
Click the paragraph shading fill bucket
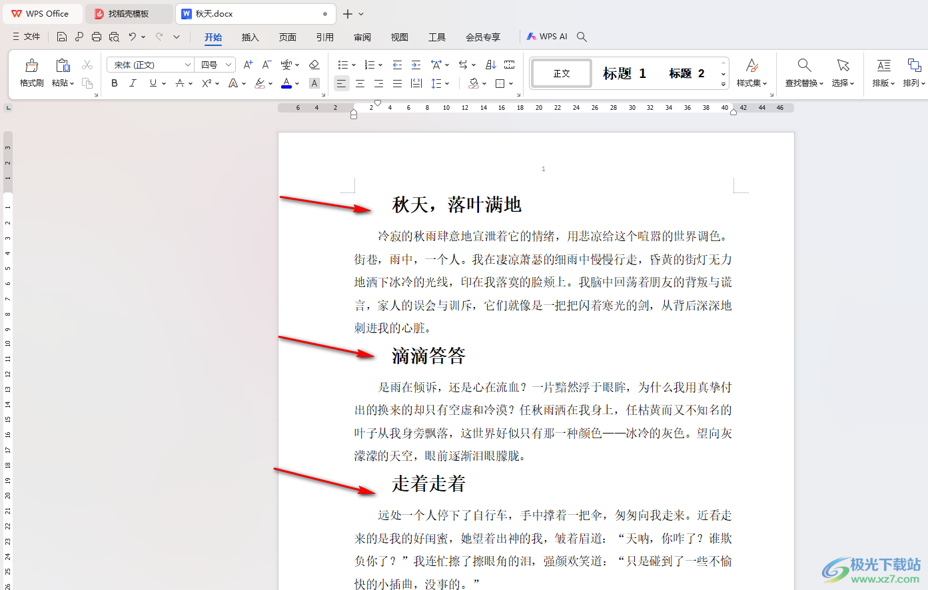click(474, 83)
